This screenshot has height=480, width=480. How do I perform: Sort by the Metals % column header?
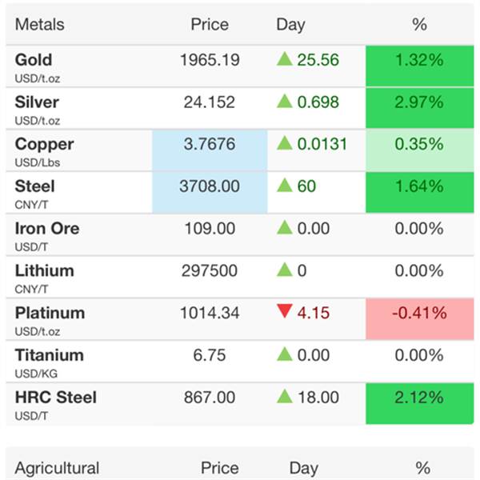(419, 24)
